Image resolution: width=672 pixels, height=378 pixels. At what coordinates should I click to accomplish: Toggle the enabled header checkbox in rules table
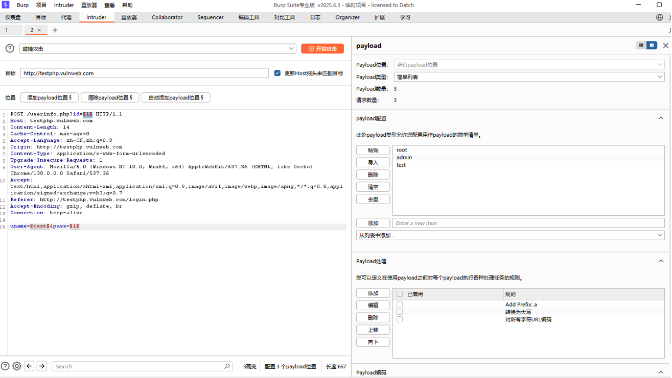coord(400,294)
